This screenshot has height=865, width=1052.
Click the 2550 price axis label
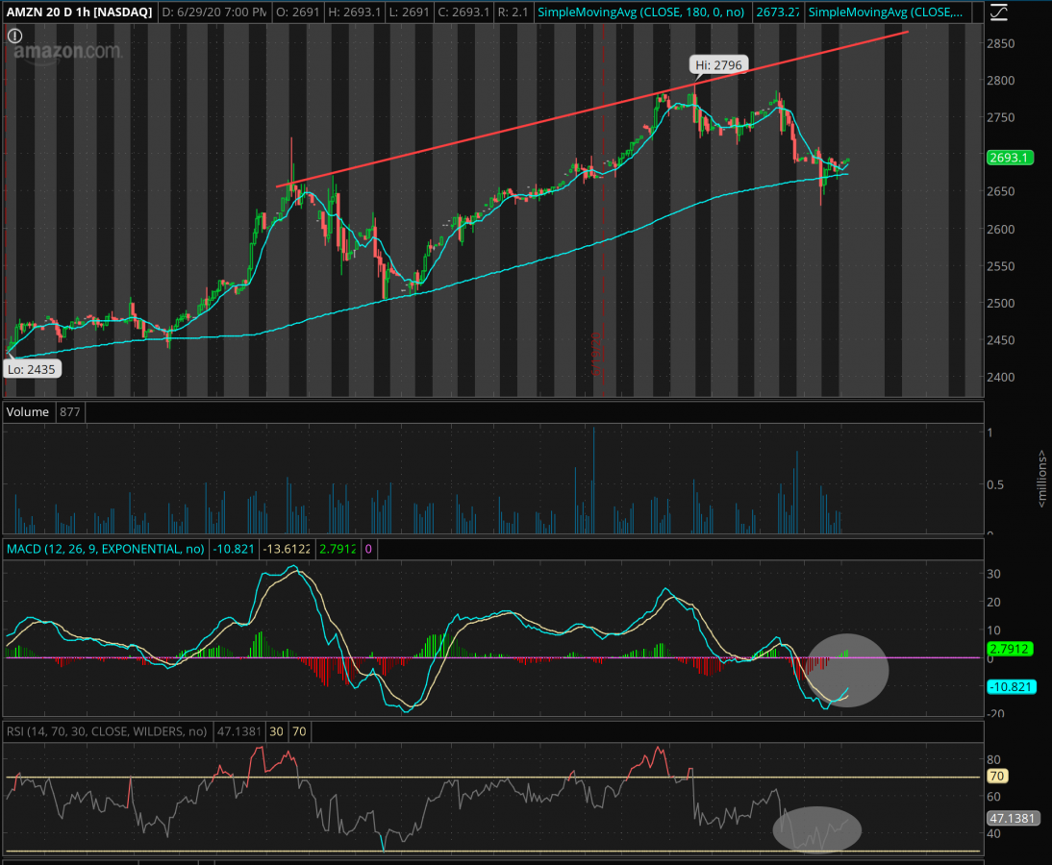click(x=1000, y=266)
